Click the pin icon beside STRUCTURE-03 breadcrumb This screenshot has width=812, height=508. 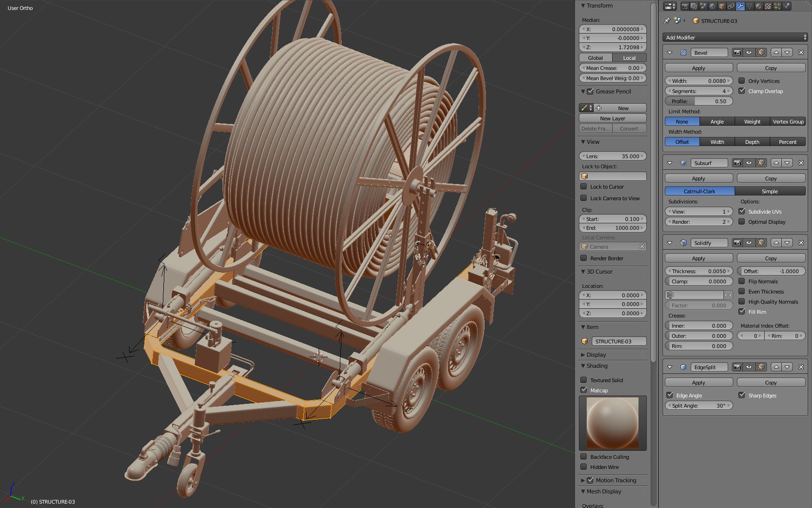pyautogui.click(x=667, y=21)
